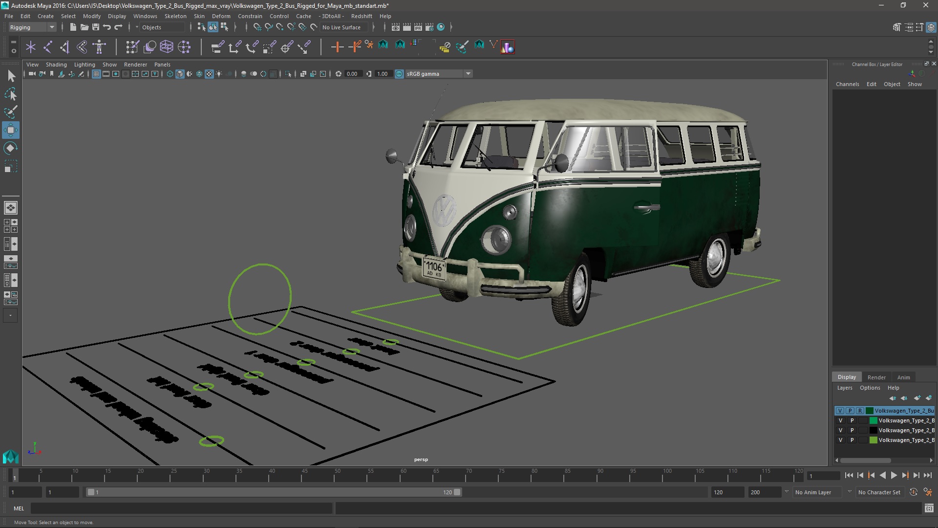Click the Pole Vector constraint icon
The width and height of the screenshot is (938, 528).
click(304, 47)
